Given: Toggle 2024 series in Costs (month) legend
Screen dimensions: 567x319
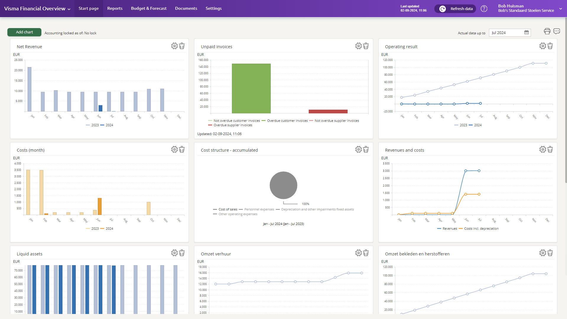Looking at the screenshot, I should point(107,229).
